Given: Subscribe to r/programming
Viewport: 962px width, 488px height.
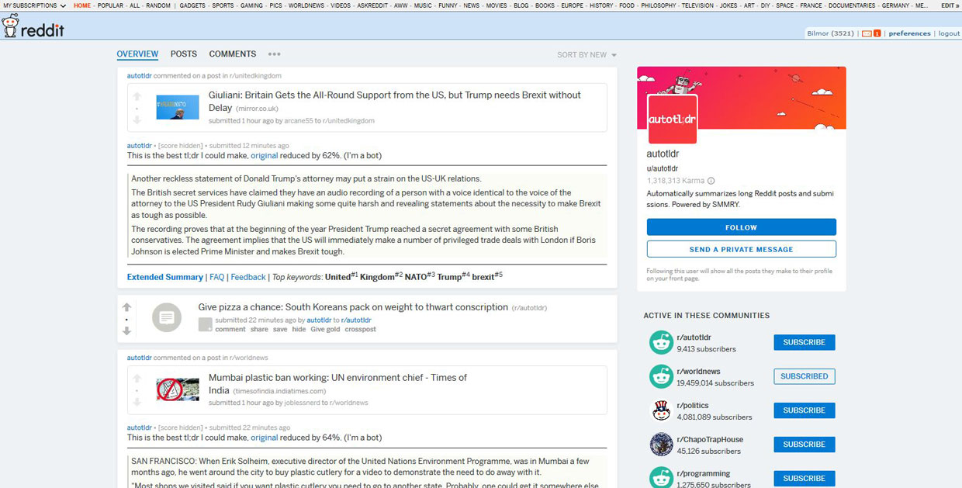Looking at the screenshot, I should [x=804, y=478].
